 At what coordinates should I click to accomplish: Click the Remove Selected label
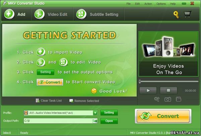pyautogui.click(x=87, y=101)
